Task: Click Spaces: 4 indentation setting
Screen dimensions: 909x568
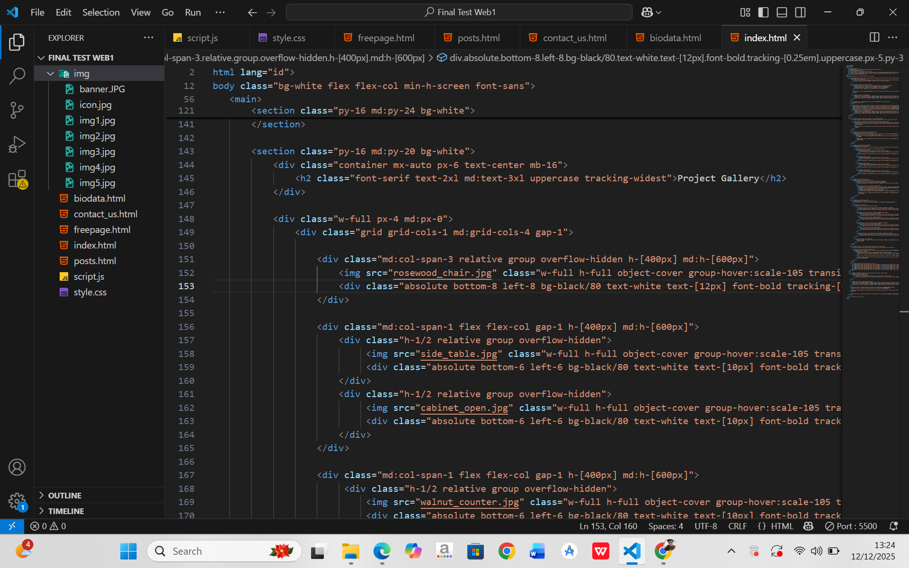Action: click(665, 526)
